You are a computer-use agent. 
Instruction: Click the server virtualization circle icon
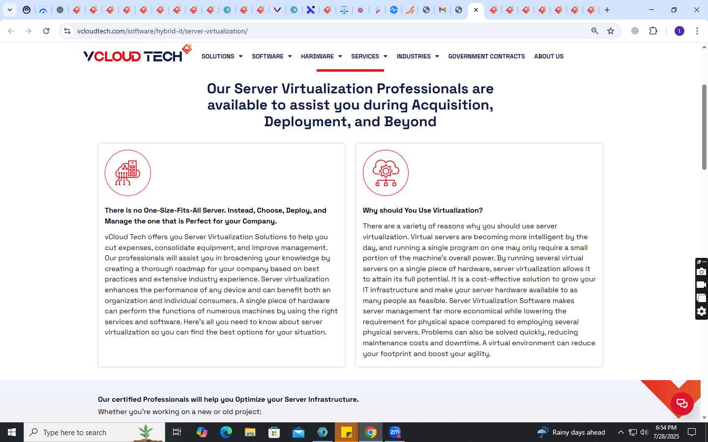click(128, 173)
